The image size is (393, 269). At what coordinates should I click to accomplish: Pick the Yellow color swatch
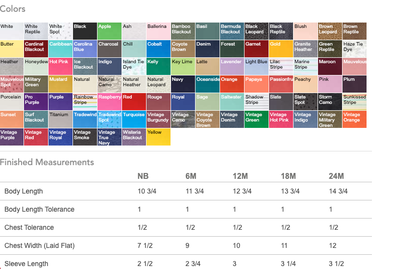[159, 137]
